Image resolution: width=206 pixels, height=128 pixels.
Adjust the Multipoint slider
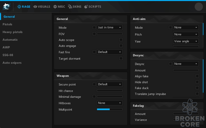[x=110, y=109]
